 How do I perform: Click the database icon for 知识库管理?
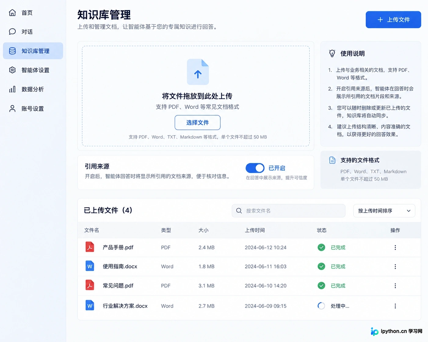click(12, 51)
